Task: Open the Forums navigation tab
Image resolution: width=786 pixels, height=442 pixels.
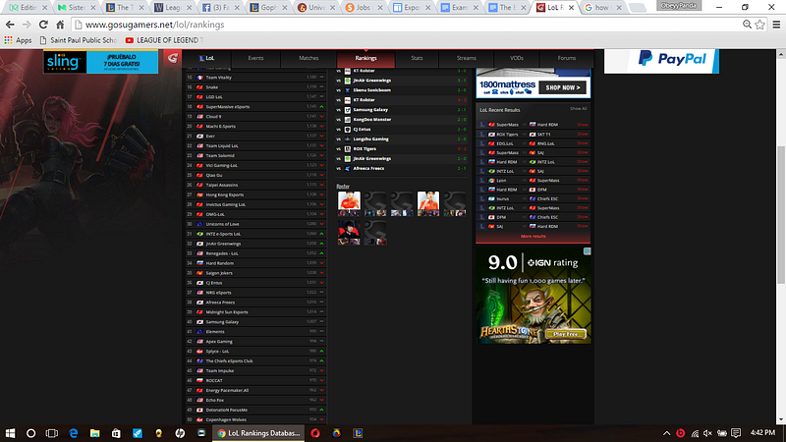Action: tap(567, 58)
